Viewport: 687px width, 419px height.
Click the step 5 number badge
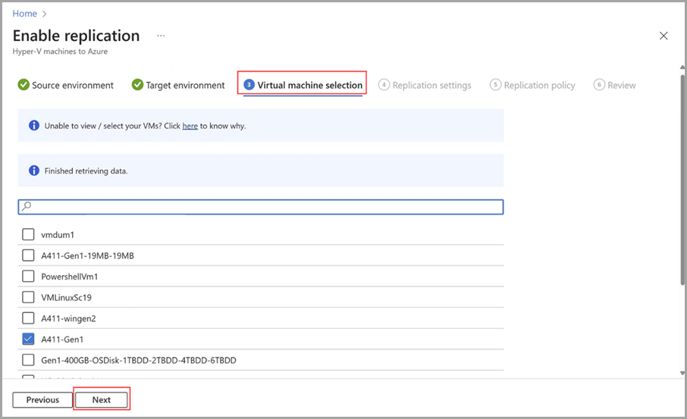coord(495,85)
